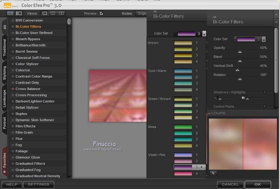Adjust the Opacity slider
Viewport: 280px width, 189px height.
point(240,52)
